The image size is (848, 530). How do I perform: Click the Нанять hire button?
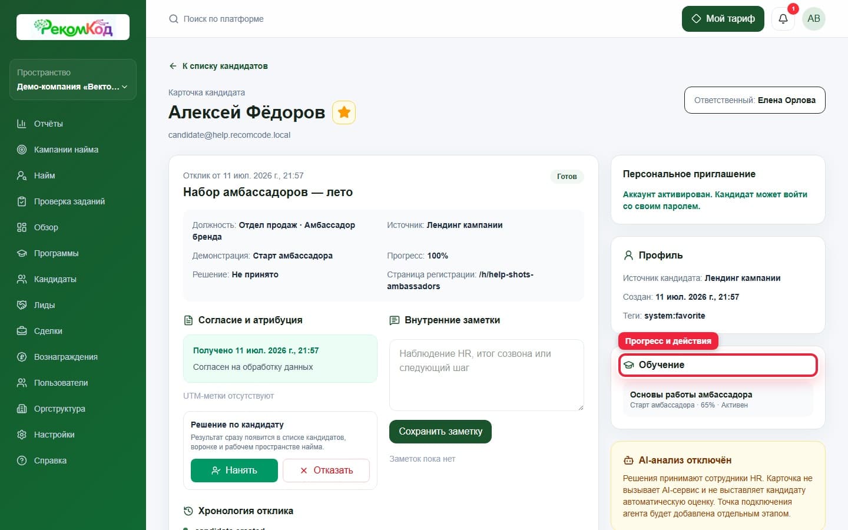coord(234,471)
